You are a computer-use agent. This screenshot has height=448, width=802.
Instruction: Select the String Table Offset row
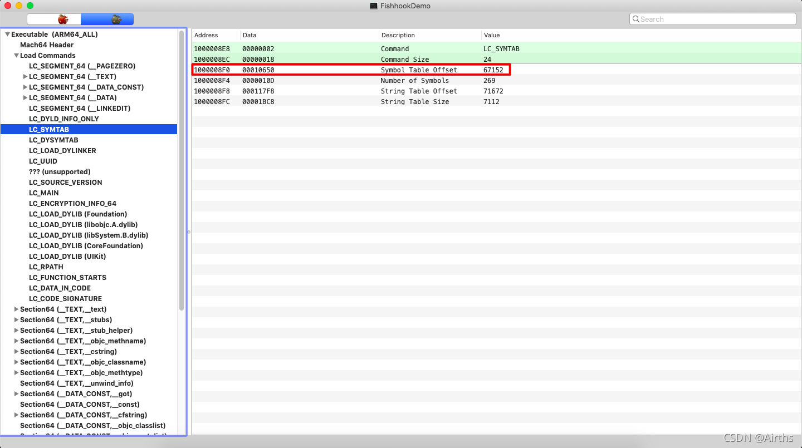(x=497, y=91)
